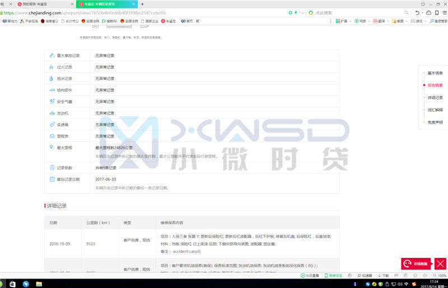The height and width of the screenshot is (288, 448).
Task: Click the browser search box
Action: [x=336, y=12]
